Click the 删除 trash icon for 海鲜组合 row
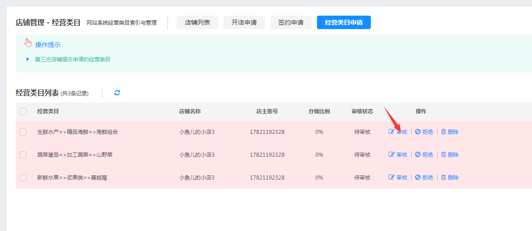The image size is (532, 231). [x=444, y=132]
